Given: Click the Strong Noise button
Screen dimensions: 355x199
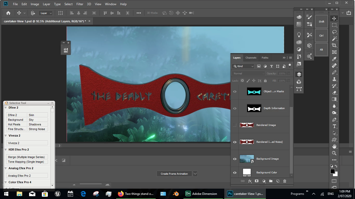Looking at the screenshot, I should pos(38,129).
